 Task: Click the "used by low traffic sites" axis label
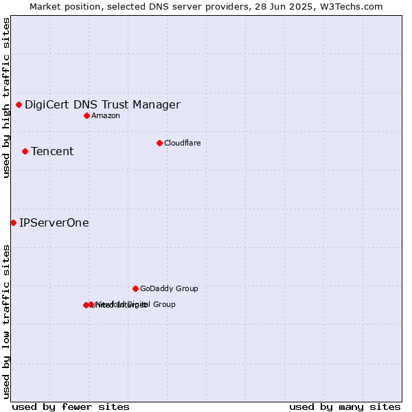5,322
